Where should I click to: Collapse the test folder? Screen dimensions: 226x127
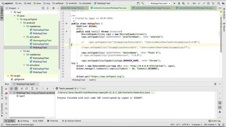coord(11,12)
